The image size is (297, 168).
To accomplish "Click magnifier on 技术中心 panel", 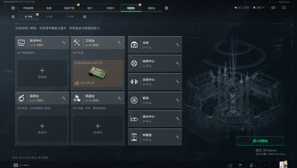I will click(64, 43).
